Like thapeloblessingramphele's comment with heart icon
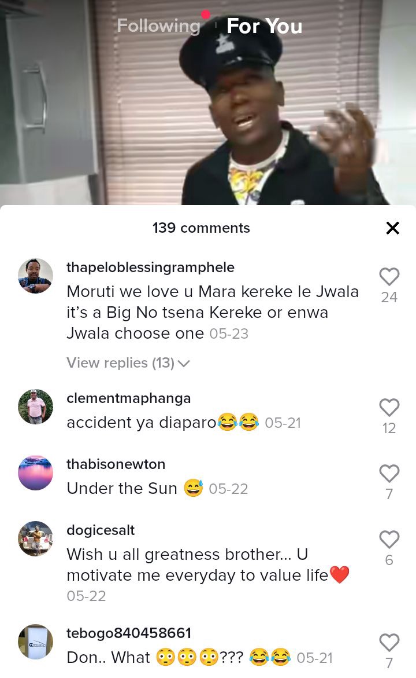Image resolution: width=416 pixels, height=678 pixels. (389, 277)
